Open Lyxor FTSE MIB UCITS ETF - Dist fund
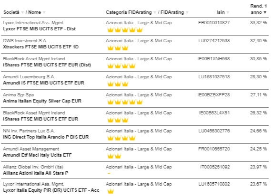272x196 pixels. pyautogui.click(x=40, y=29)
